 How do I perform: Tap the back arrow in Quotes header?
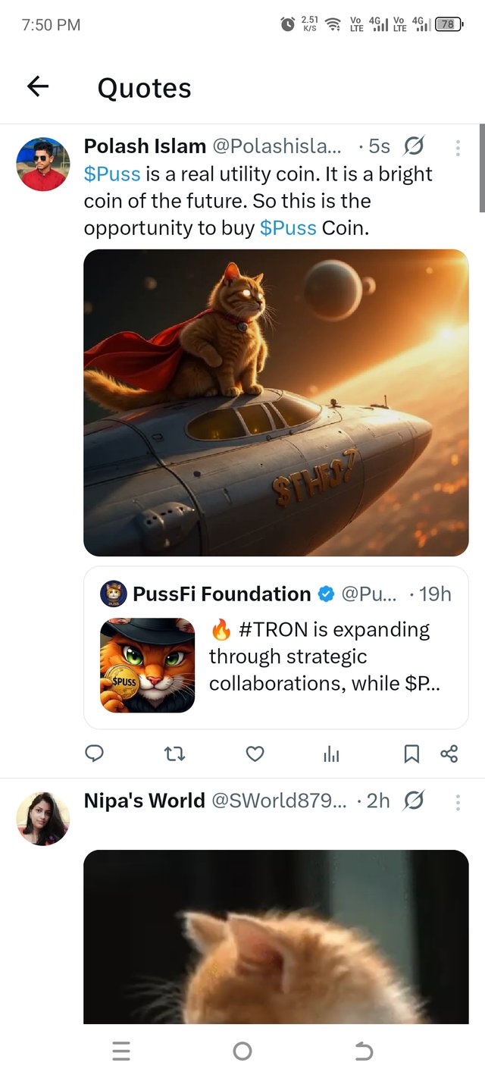(38, 87)
